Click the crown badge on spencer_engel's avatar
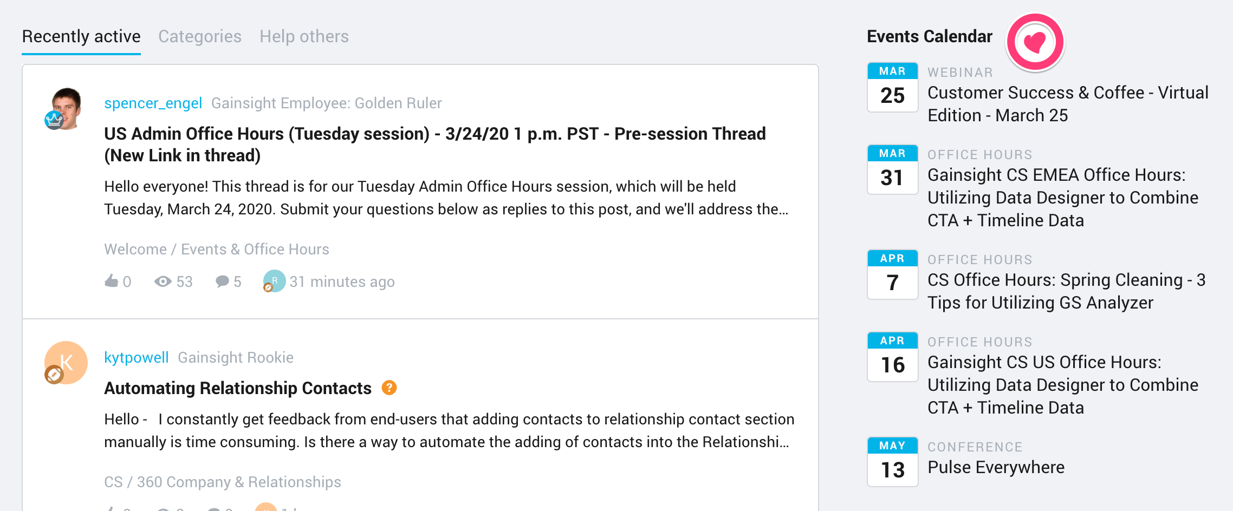Viewport: 1233px width, 511px height. pos(54,120)
